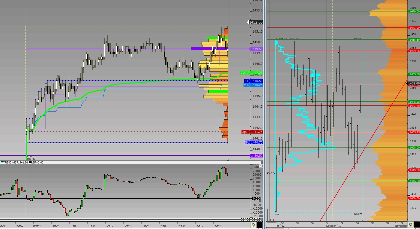Click the 15:48 time axis label
The image size is (420, 229).
(x=217, y=226)
